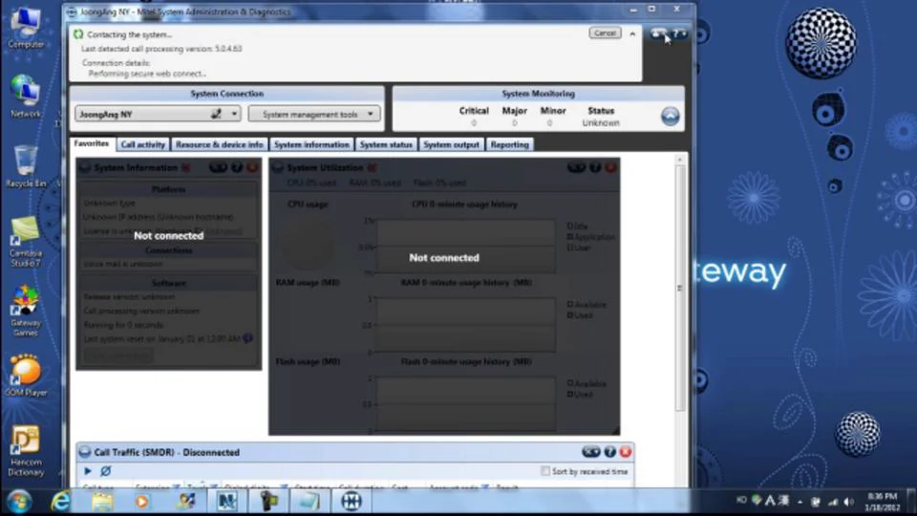
Task: Close the Call Traffic (SMDR) panel
Action: [x=626, y=452]
